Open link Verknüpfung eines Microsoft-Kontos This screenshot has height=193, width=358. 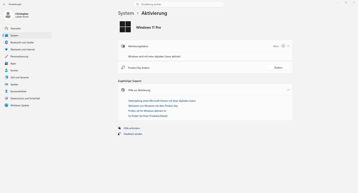(x=162, y=101)
